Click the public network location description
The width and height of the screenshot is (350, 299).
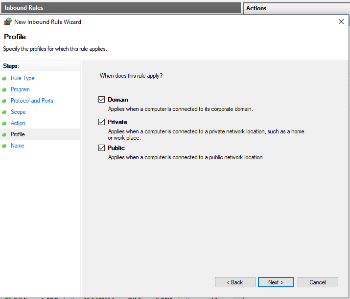(x=186, y=157)
